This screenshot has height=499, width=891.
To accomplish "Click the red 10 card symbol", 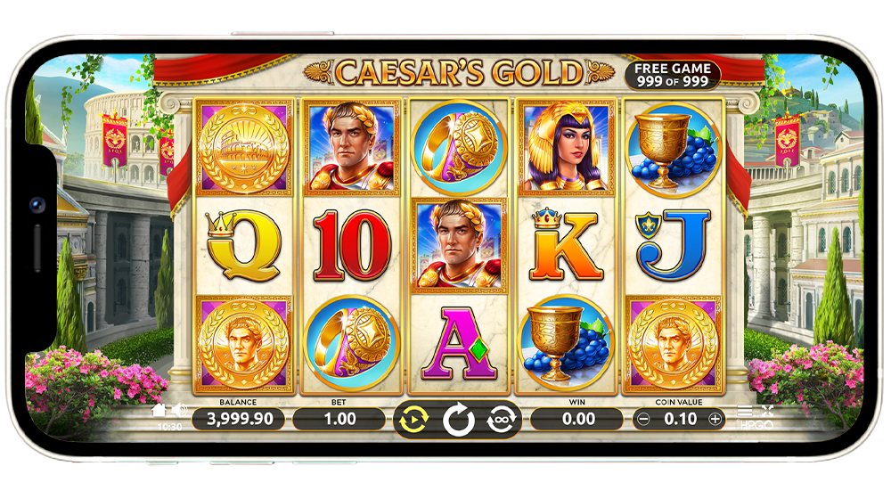I will point(352,245).
